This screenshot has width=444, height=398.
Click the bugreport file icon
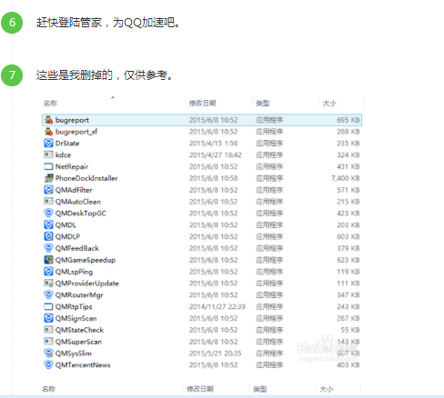pyautogui.click(x=48, y=120)
